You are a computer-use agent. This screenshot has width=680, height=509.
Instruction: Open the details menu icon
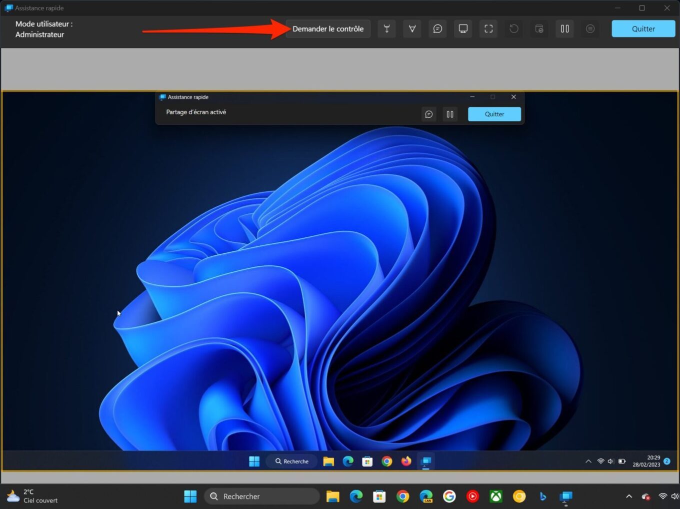590,29
